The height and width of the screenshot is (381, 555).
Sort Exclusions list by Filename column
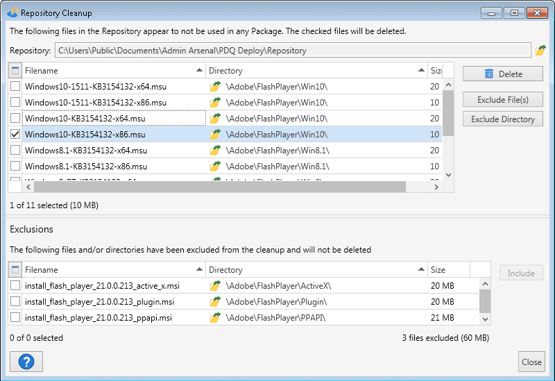tap(114, 270)
